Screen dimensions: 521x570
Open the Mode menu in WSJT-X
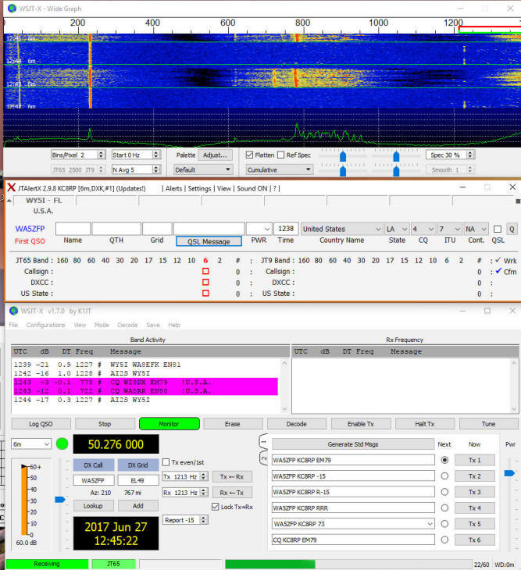click(x=102, y=325)
